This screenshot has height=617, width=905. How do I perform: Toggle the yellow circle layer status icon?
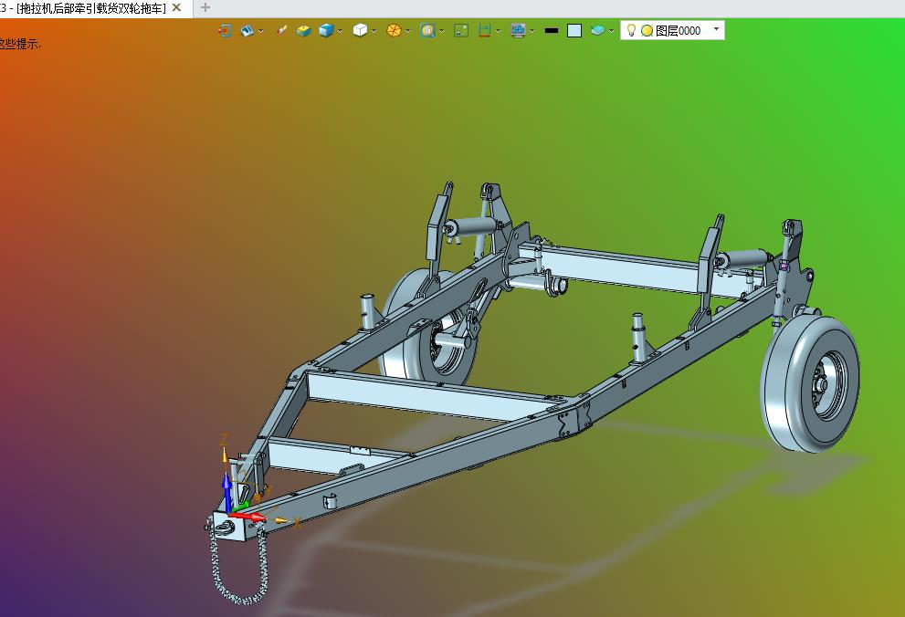pos(647,30)
